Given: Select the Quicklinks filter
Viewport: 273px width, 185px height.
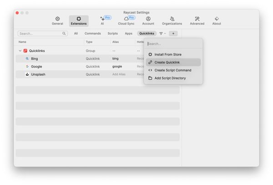Looking at the screenshot, I should (x=147, y=33).
